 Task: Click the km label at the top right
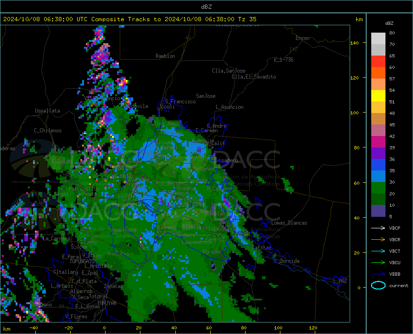pos(359,19)
